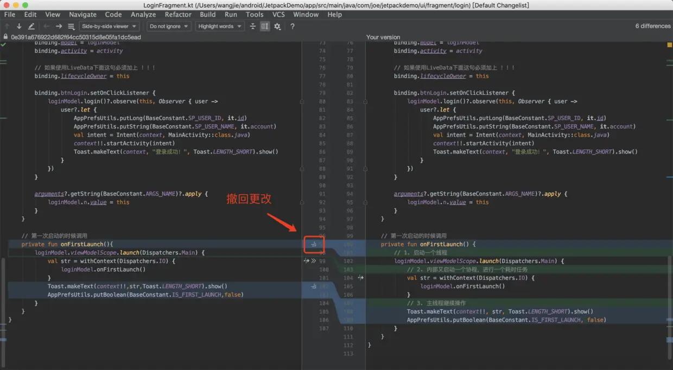
Task: Toggle collapse unchanged fragments
Action: click(252, 26)
